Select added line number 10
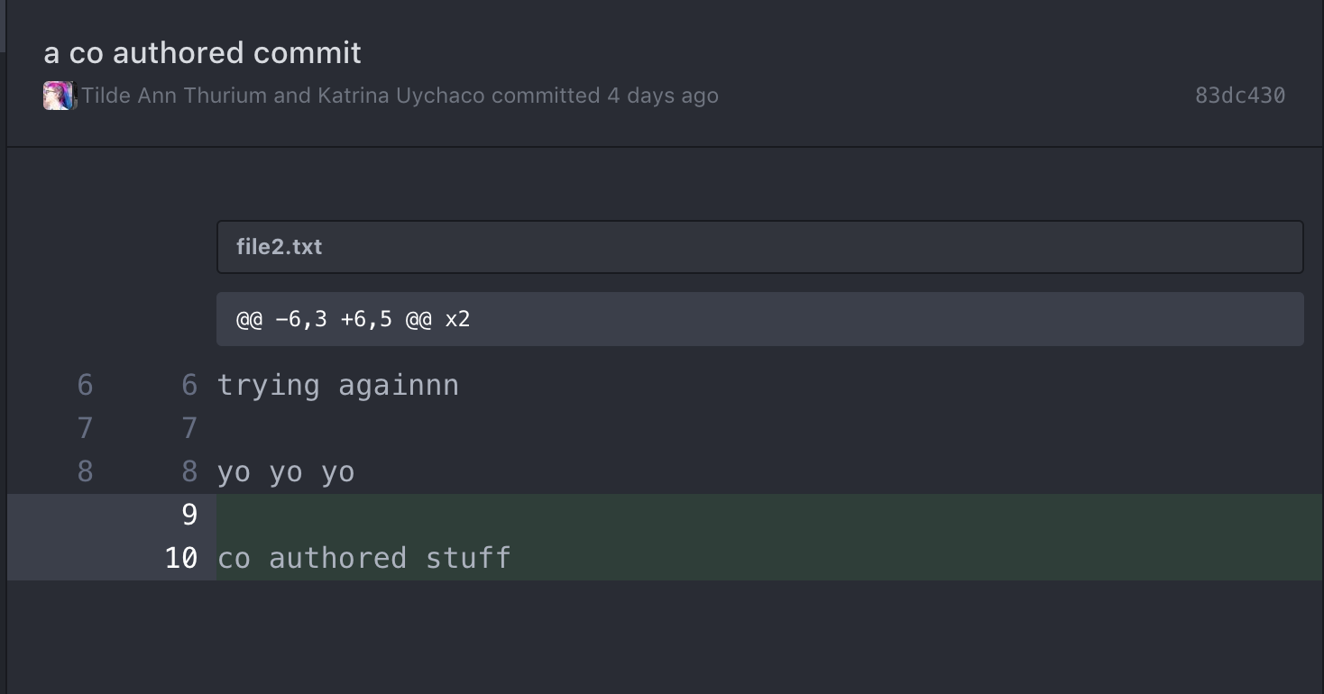The height and width of the screenshot is (694, 1324). pyautogui.click(x=181, y=558)
